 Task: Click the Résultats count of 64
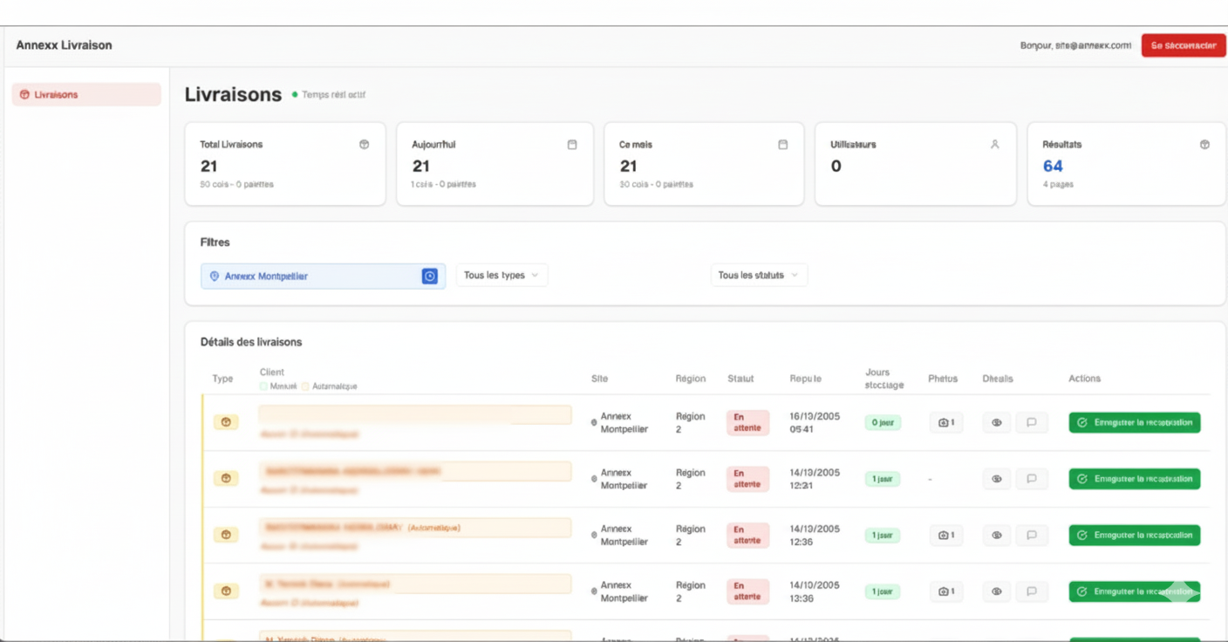[1053, 167]
